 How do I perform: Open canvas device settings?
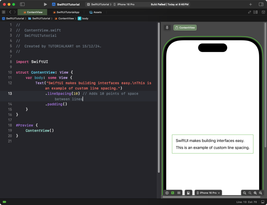point(189,193)
